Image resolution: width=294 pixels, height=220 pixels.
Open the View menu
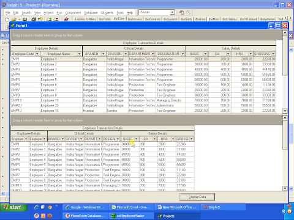[37, 13]
